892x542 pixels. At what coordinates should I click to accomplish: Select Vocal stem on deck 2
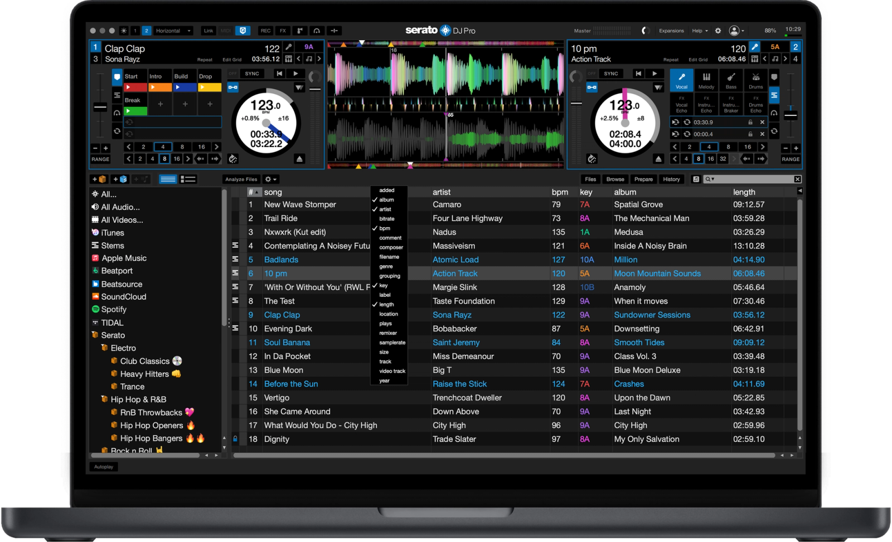click(681, 80)
